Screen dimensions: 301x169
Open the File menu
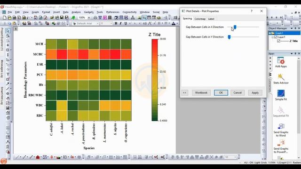coord(9,12)
